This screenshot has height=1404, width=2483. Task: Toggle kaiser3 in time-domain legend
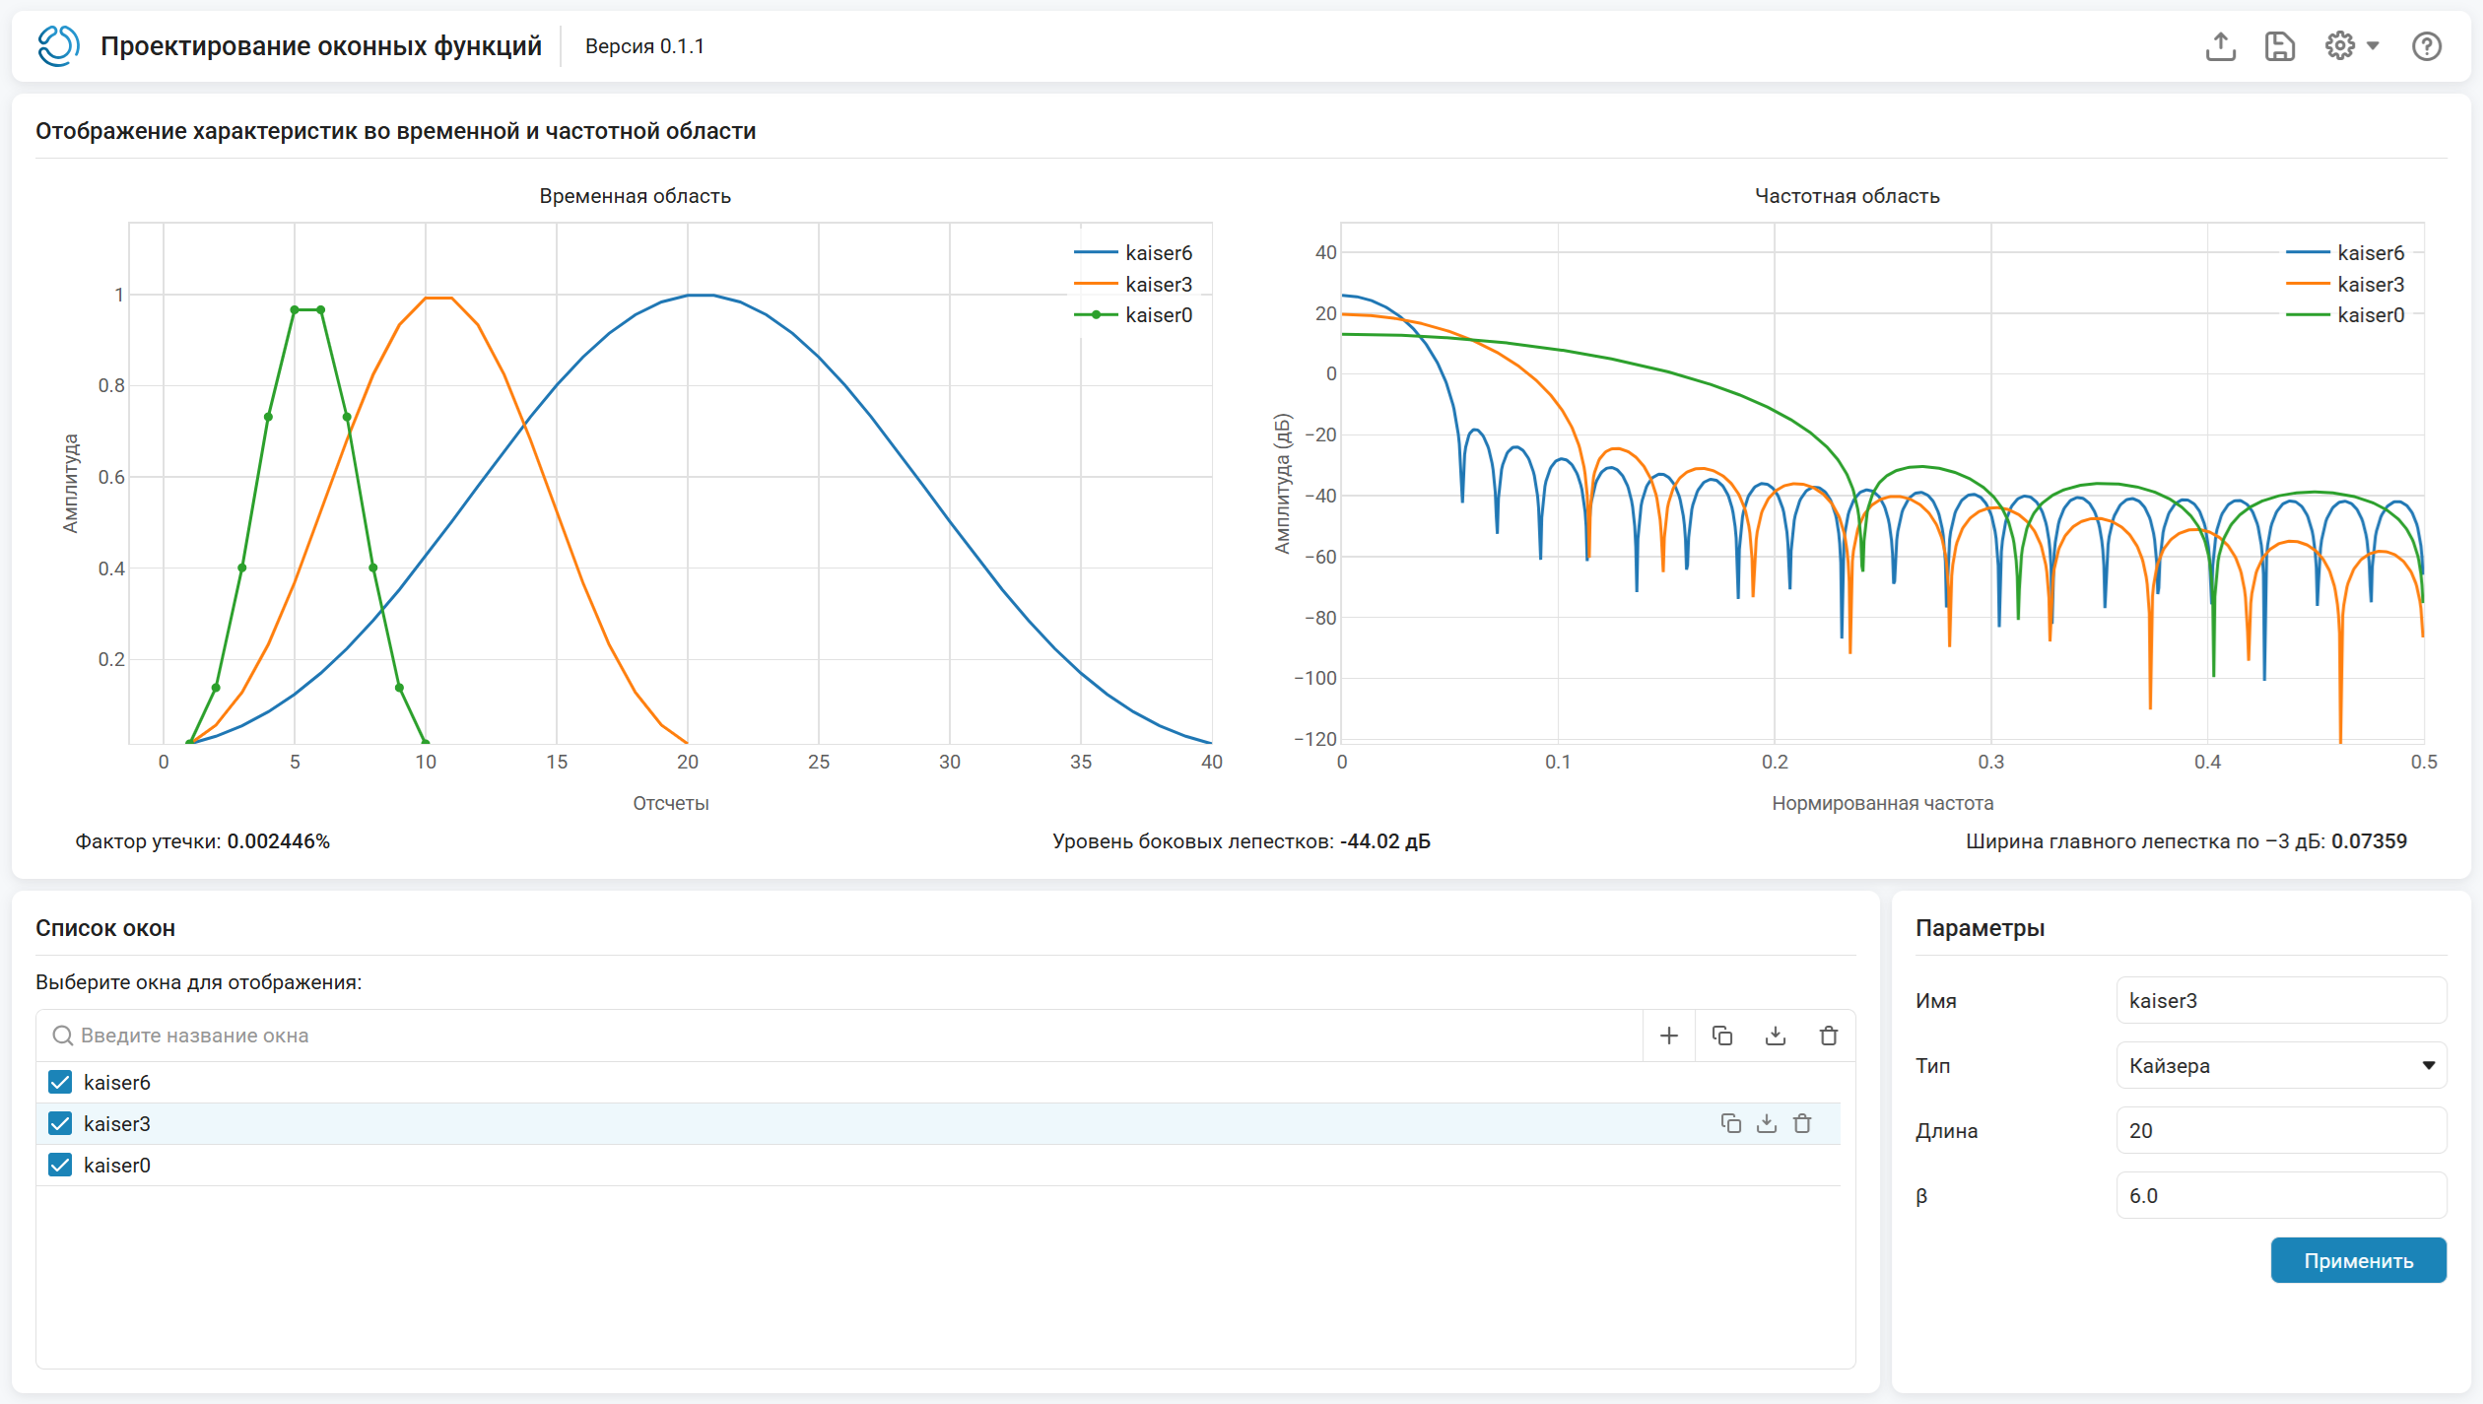click(x=1133, y=284)
